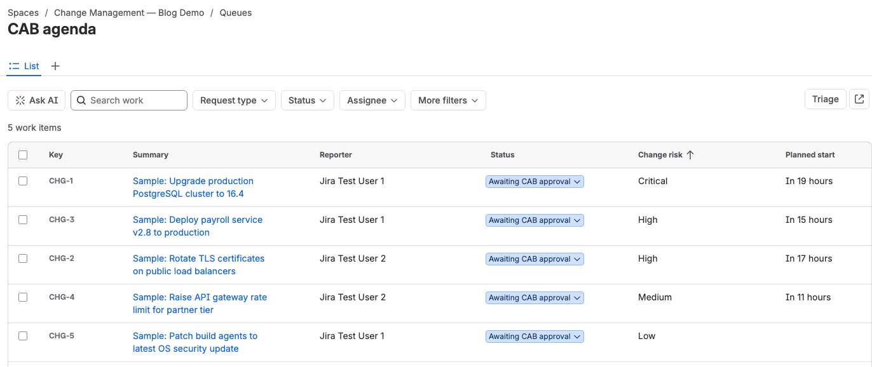
Task: Check the CHG-1 row checkbox
Action: (x=23, y=181)
